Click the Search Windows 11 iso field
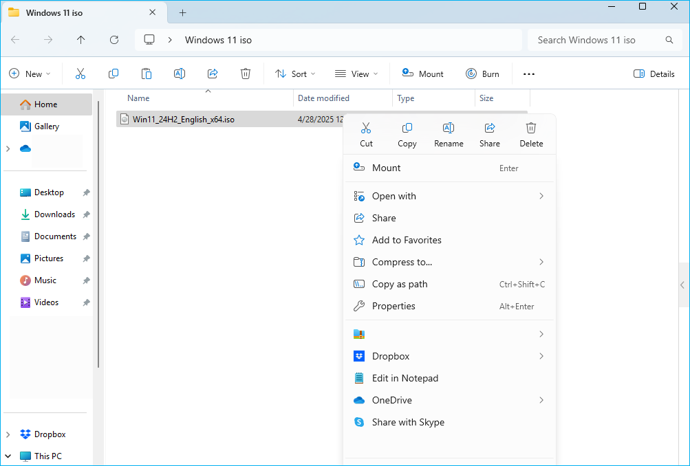Viewport: 690px width, 466px height. point(595,40)
